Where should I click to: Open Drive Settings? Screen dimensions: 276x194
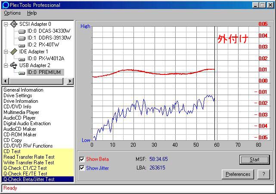[x=18, y=95]
